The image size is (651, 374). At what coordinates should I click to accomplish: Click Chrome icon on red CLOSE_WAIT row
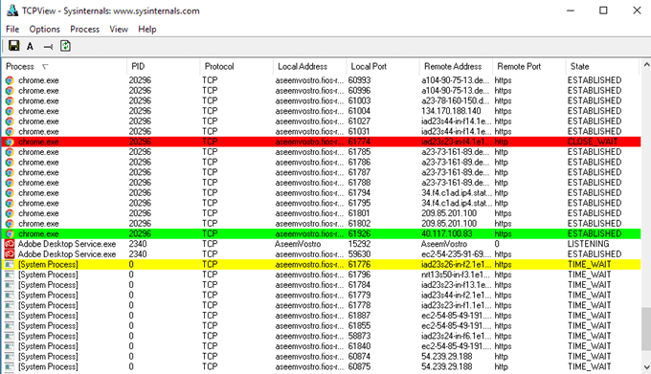click(10, 142)
